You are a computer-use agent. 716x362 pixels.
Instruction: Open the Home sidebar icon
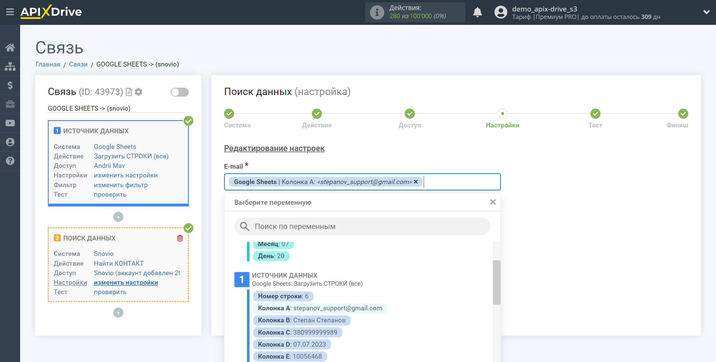click(10, 47)
